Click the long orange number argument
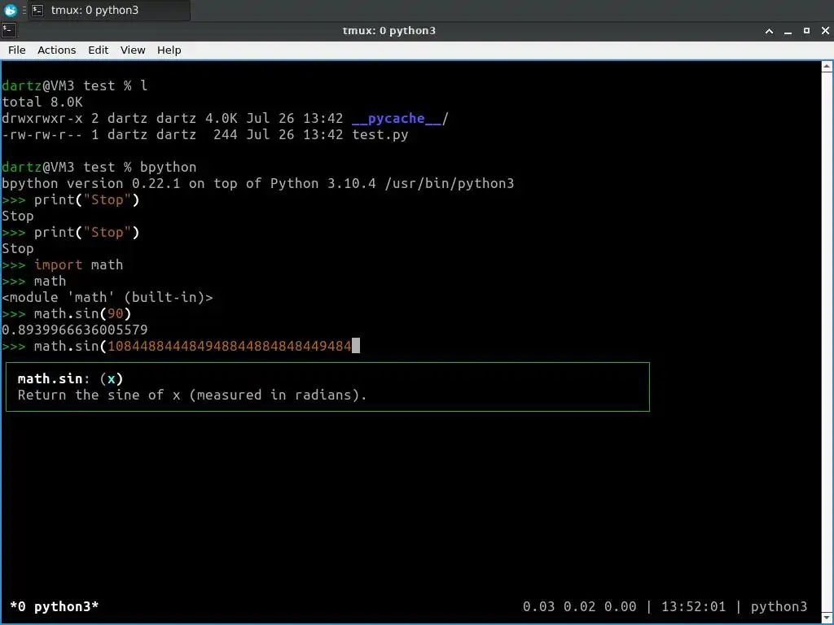The height and width of the screenshot is (625, 834). 229,346
